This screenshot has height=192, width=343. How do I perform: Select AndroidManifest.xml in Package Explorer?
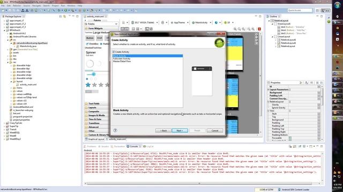[x=23, y=107]
